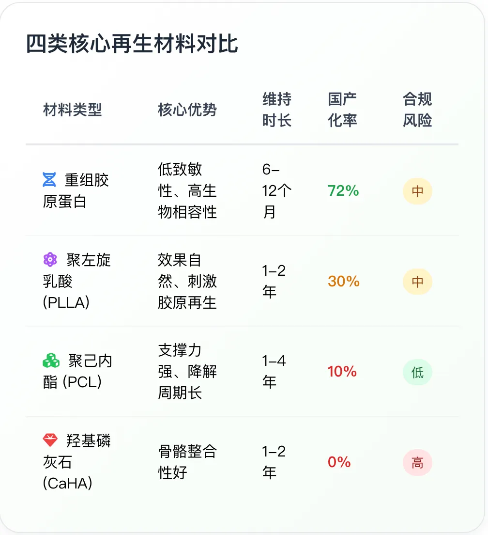Viewport: 488px width, 535px height.
Task: Click the red 0% localization value
Action: point(339,462)
